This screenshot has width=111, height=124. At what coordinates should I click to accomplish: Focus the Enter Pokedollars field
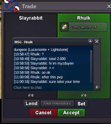[57, 104]
